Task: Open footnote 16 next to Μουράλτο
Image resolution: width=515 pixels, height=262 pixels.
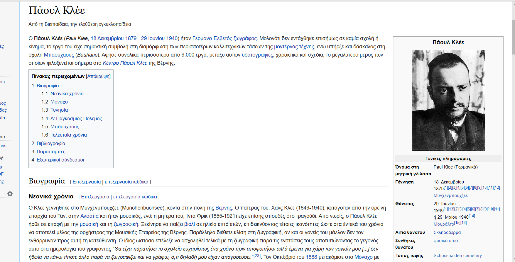Action: click(463, 223)
